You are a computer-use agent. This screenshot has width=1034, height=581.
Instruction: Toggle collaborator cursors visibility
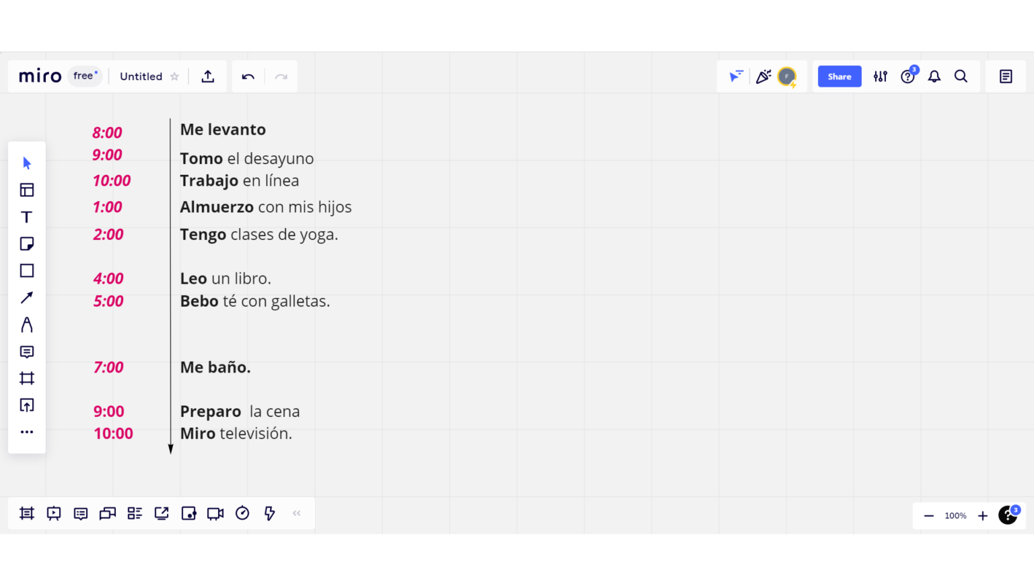tap(736, 76)
